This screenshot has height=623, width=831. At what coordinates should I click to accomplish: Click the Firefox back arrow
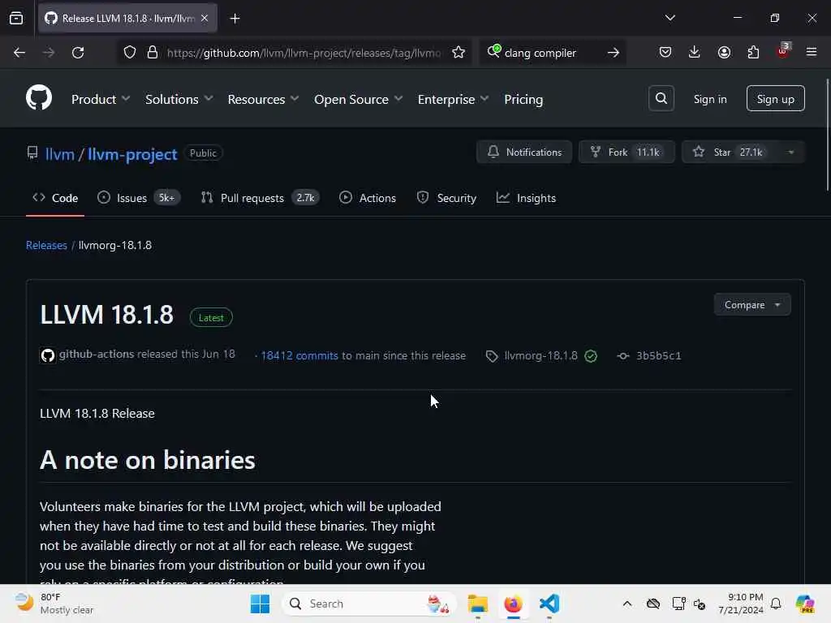tap(19, 53)
